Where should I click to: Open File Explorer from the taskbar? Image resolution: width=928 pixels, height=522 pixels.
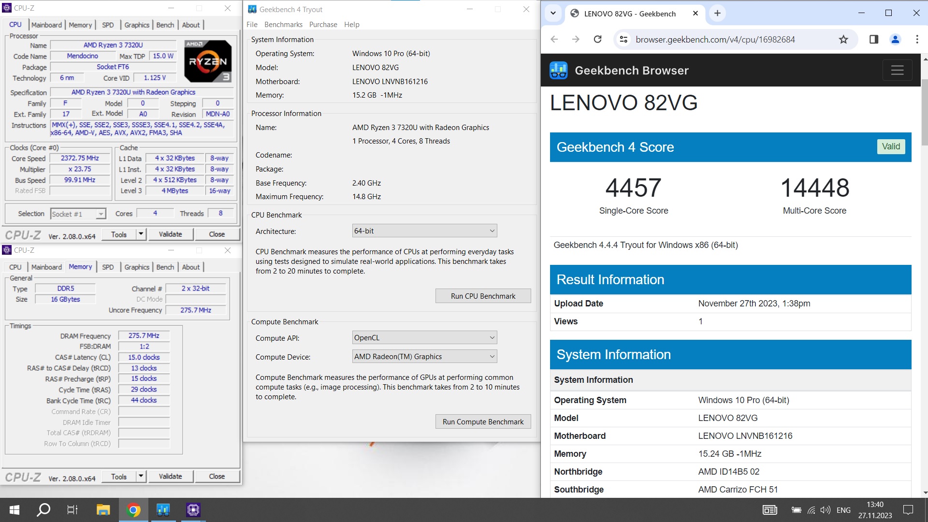(103, 510)
